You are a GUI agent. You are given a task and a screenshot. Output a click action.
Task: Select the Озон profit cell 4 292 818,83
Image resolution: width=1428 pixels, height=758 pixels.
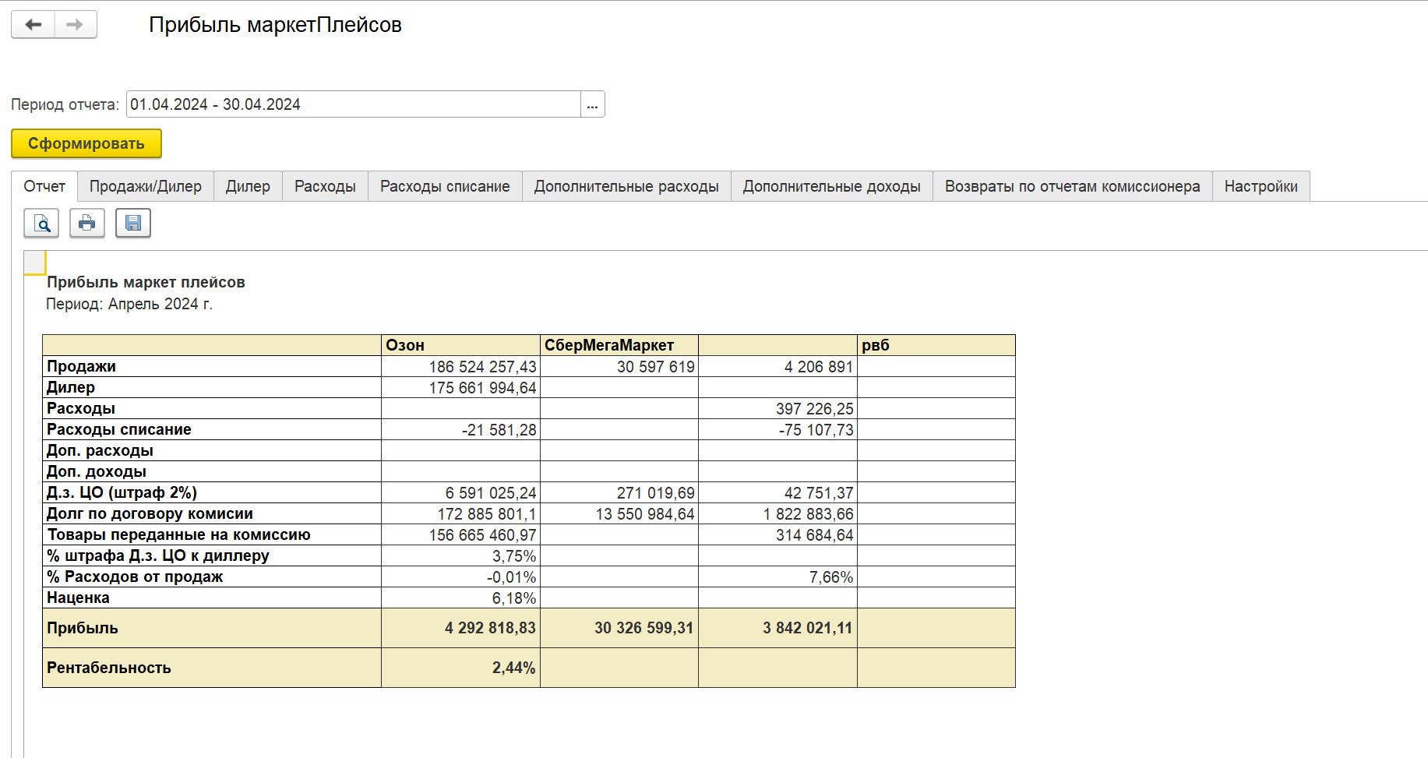pos(460,628)
